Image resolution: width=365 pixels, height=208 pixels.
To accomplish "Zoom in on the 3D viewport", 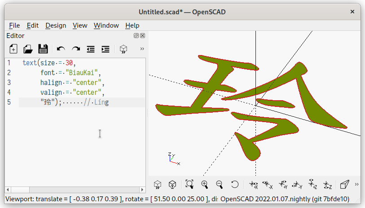I will (205, 184).
